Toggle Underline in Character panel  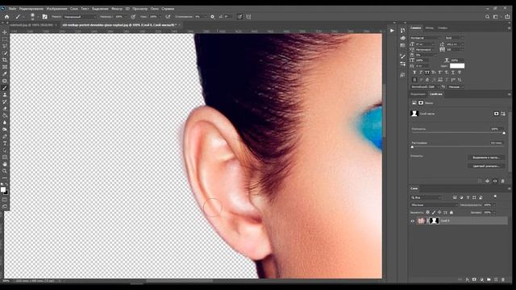(x=453, y=72)
